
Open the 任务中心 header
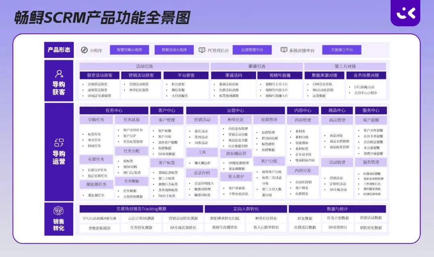(x=114, y=110)
